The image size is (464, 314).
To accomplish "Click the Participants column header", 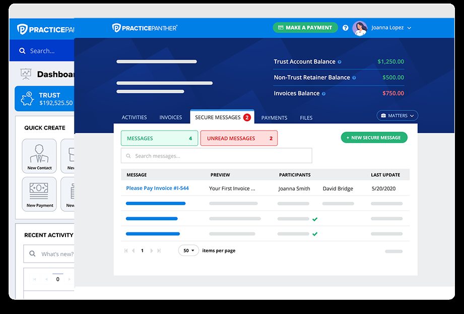I will tap(295, 175).
